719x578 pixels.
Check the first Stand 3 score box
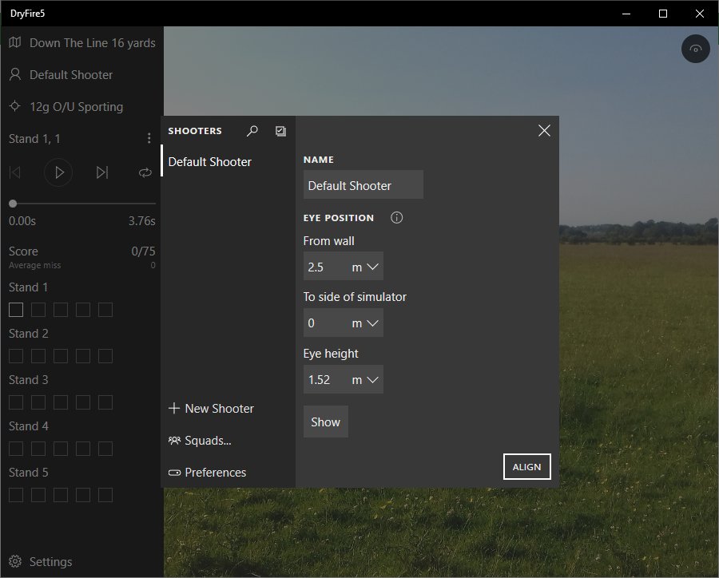click(x=16, y=402)
